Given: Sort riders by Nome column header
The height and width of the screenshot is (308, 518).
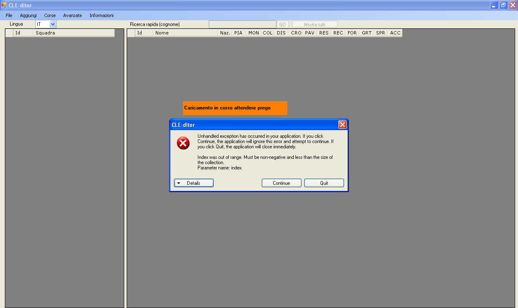Looking at the screenshot, I should (185, 33).
